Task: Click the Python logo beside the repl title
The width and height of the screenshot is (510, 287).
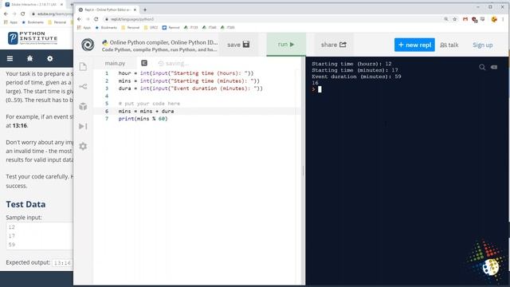Action: [104, 42]
